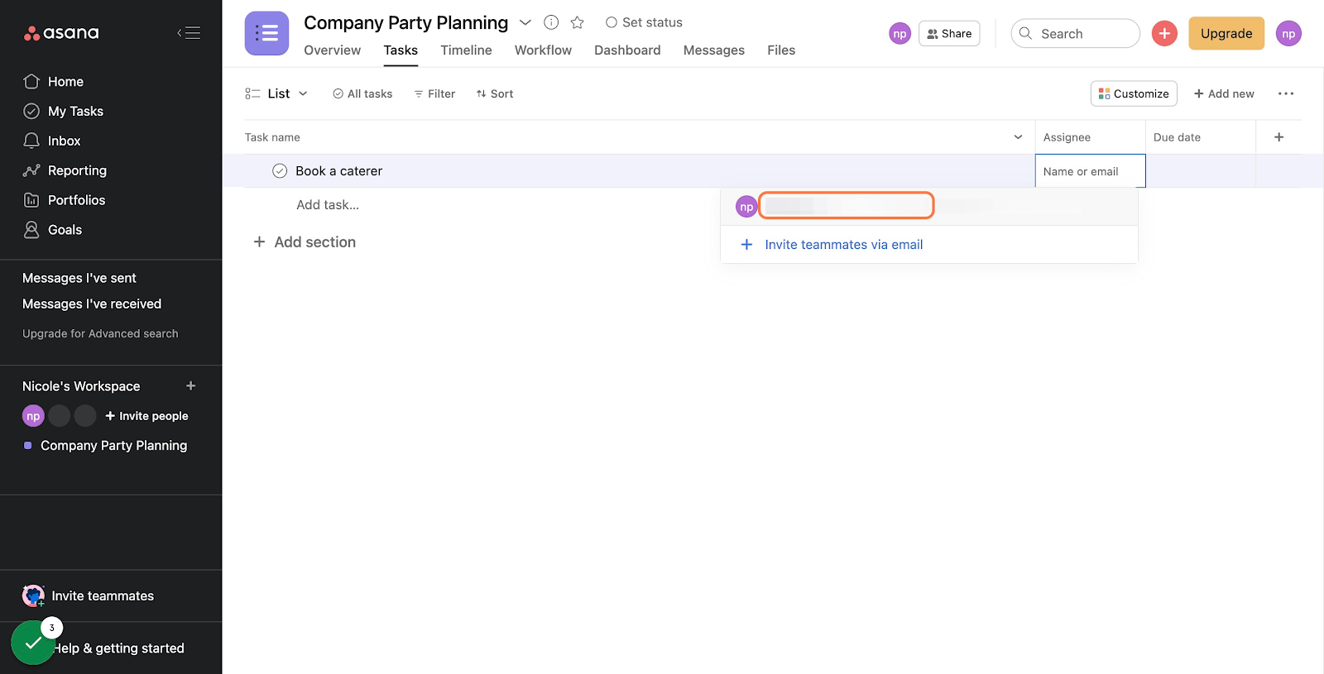Open Goals
Viewport: 1324px width, 674px height.
pos(53,230)
